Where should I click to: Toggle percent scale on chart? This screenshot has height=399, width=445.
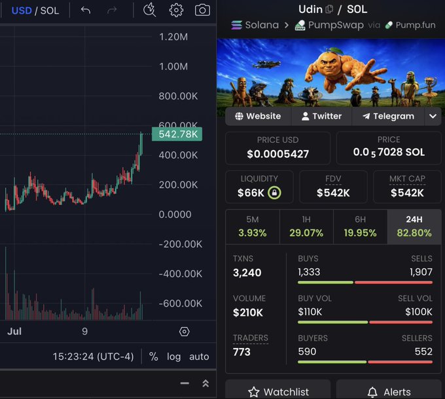click(154, 356)
